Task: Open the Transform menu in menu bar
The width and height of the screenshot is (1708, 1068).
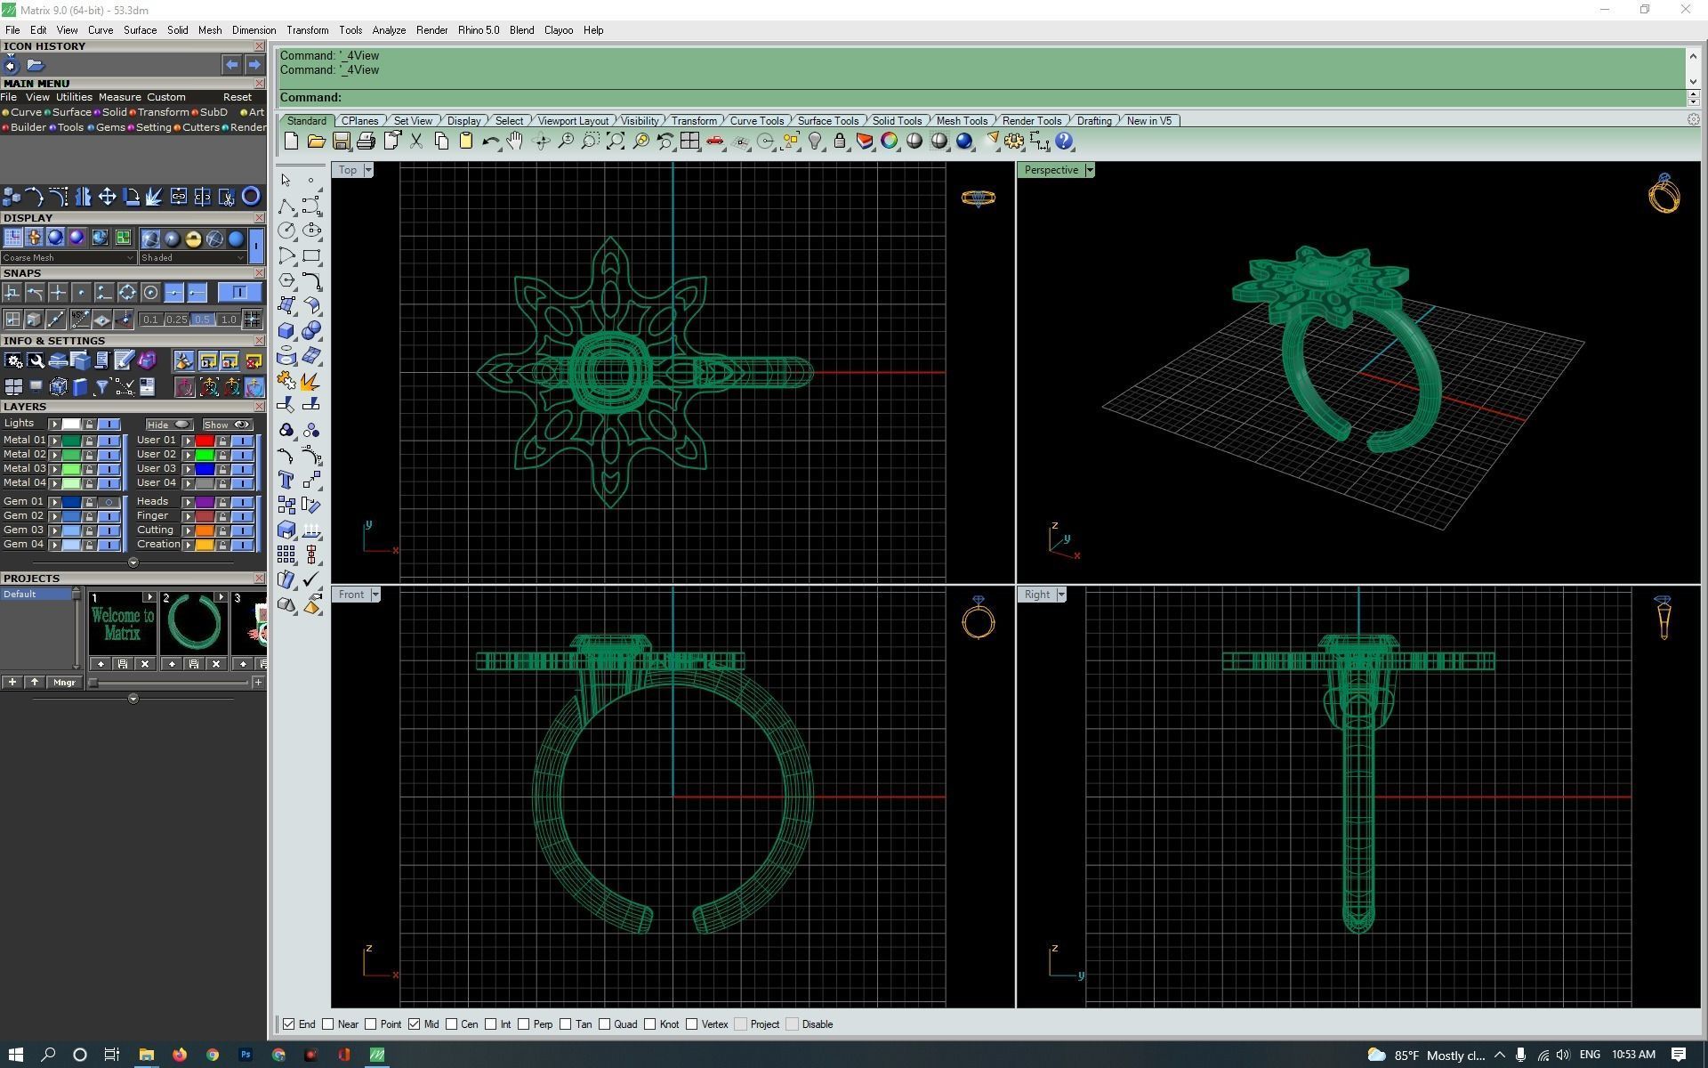Action: (x=307, y=30)
